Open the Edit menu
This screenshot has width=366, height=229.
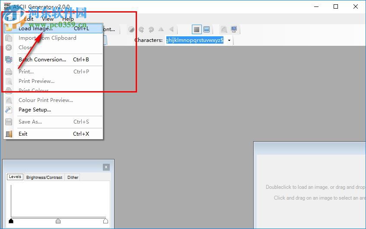29,19
